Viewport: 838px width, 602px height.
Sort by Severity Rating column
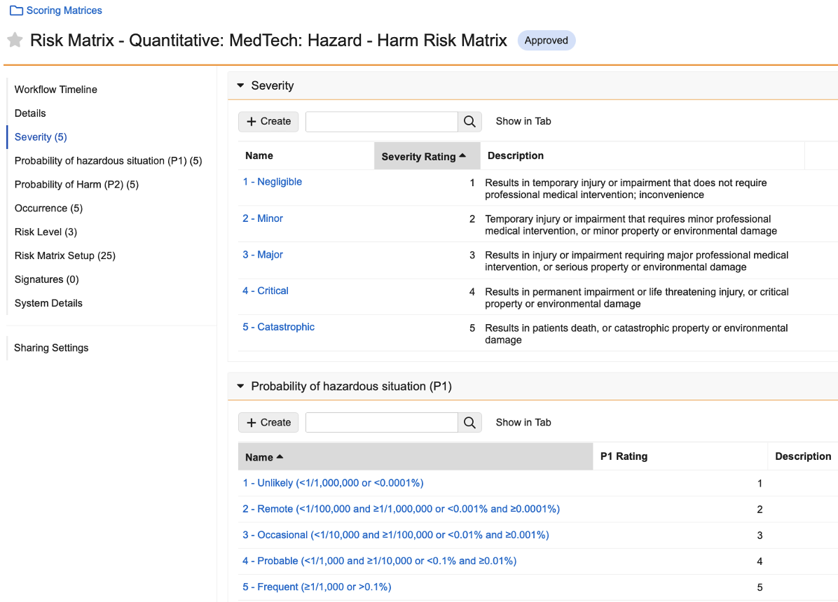[427, 156]
